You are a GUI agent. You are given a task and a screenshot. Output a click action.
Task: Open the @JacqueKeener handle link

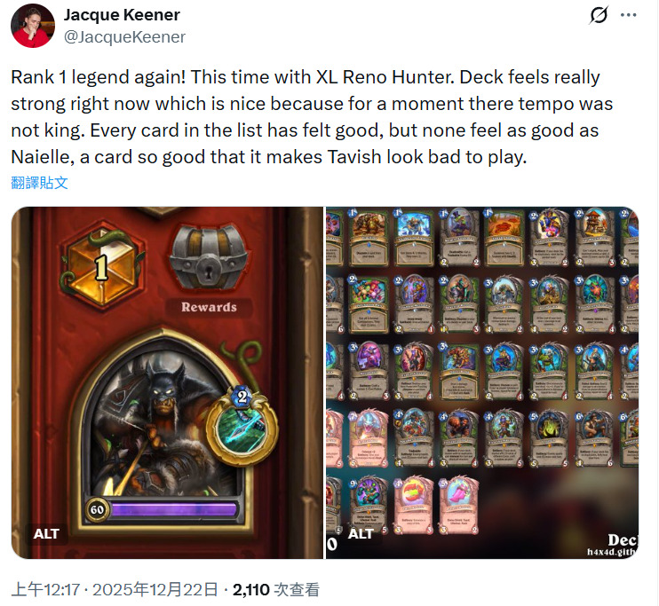click(x=124, y=37)
